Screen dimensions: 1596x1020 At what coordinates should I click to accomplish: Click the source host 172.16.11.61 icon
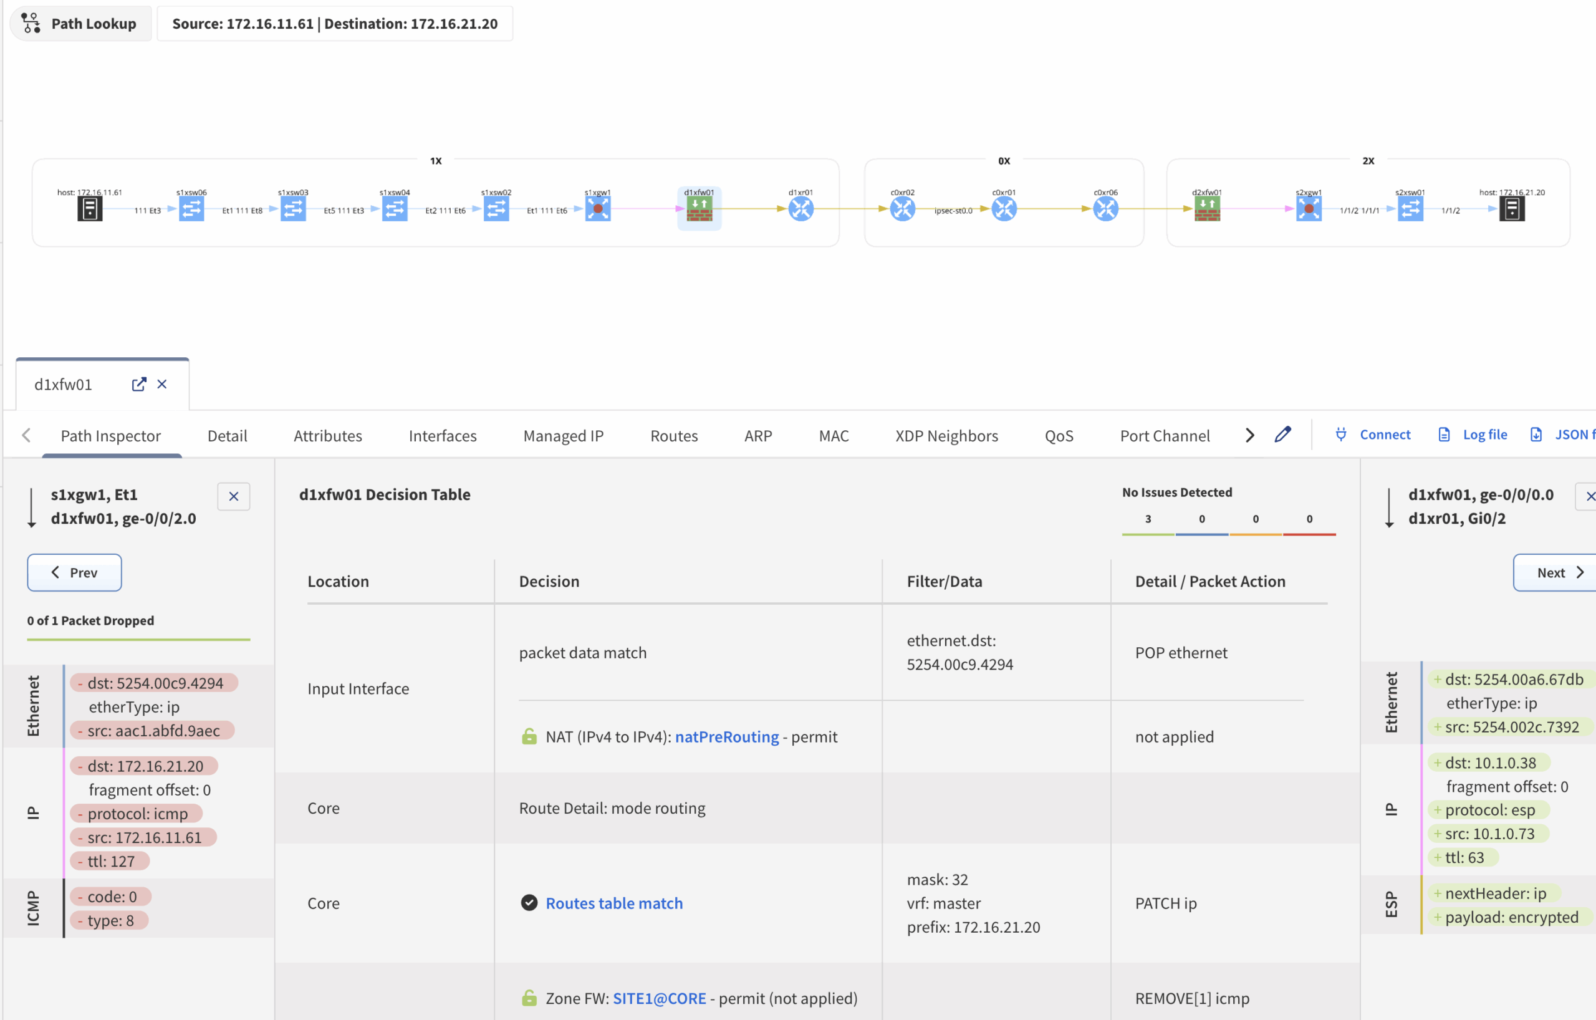(x=90, y=209)
